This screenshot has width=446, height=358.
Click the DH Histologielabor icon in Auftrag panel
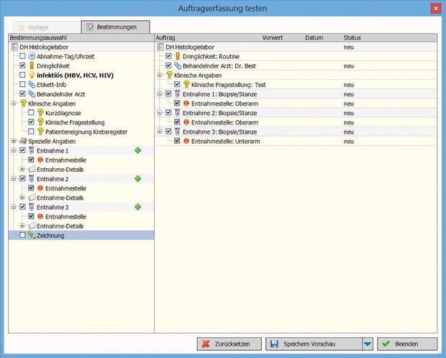tap(160, 47)
